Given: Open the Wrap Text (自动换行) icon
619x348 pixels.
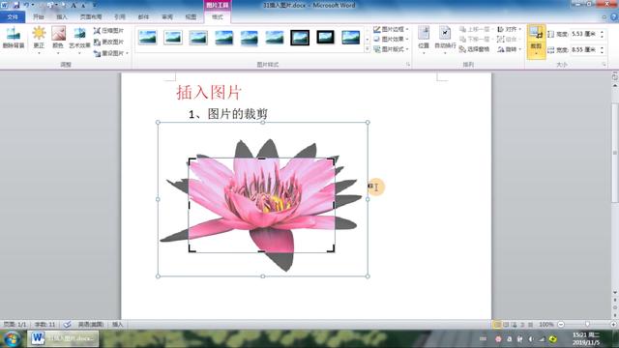Looking at the screenshot, I should (445, 38).
